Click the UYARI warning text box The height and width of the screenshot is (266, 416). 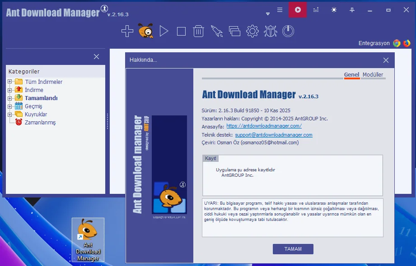tap(292, 217)
